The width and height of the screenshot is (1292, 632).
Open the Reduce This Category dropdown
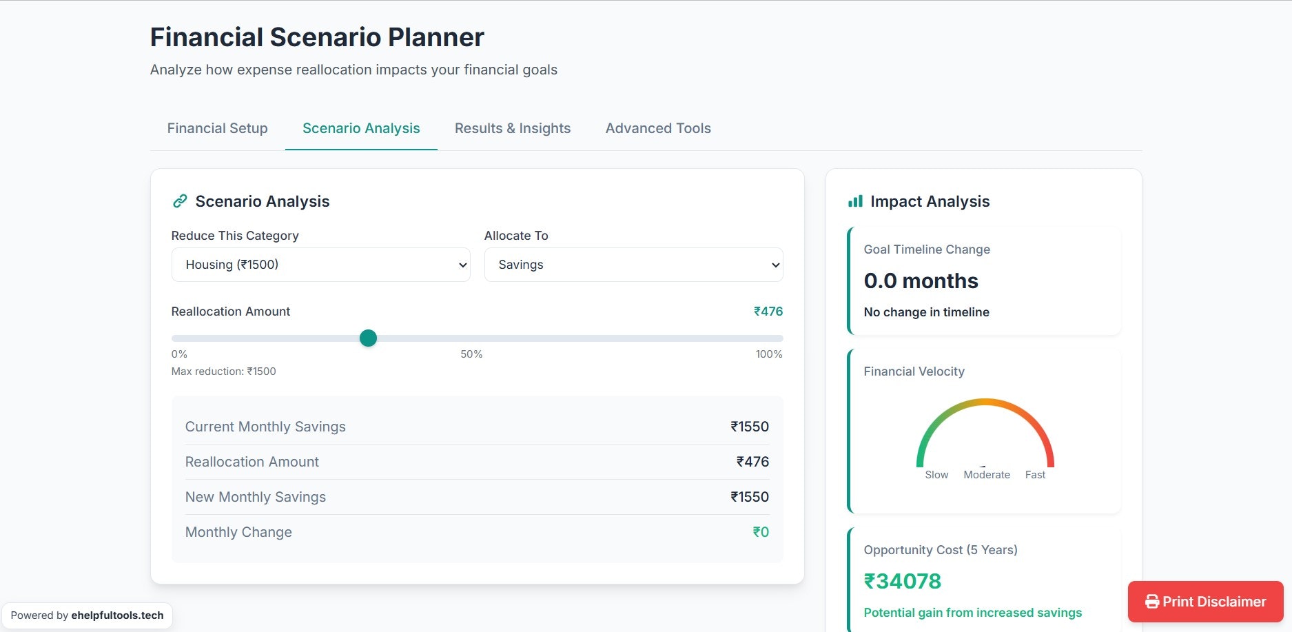click(x=320, y=264)
